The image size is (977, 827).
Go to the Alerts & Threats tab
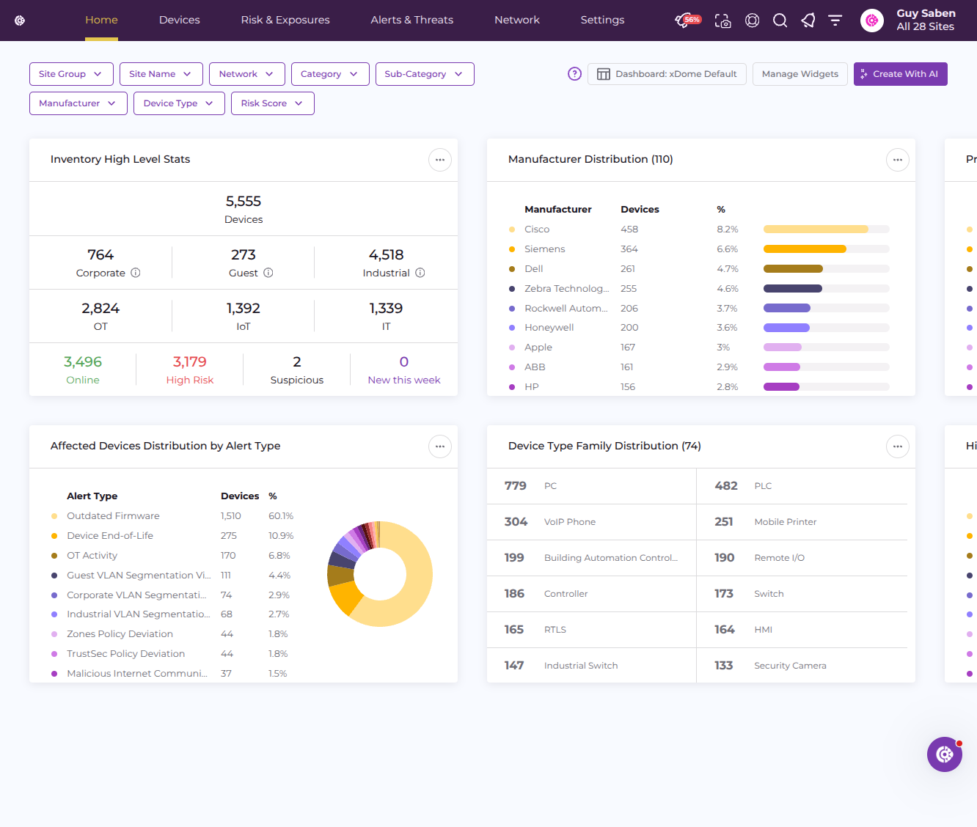coord(412,20)
